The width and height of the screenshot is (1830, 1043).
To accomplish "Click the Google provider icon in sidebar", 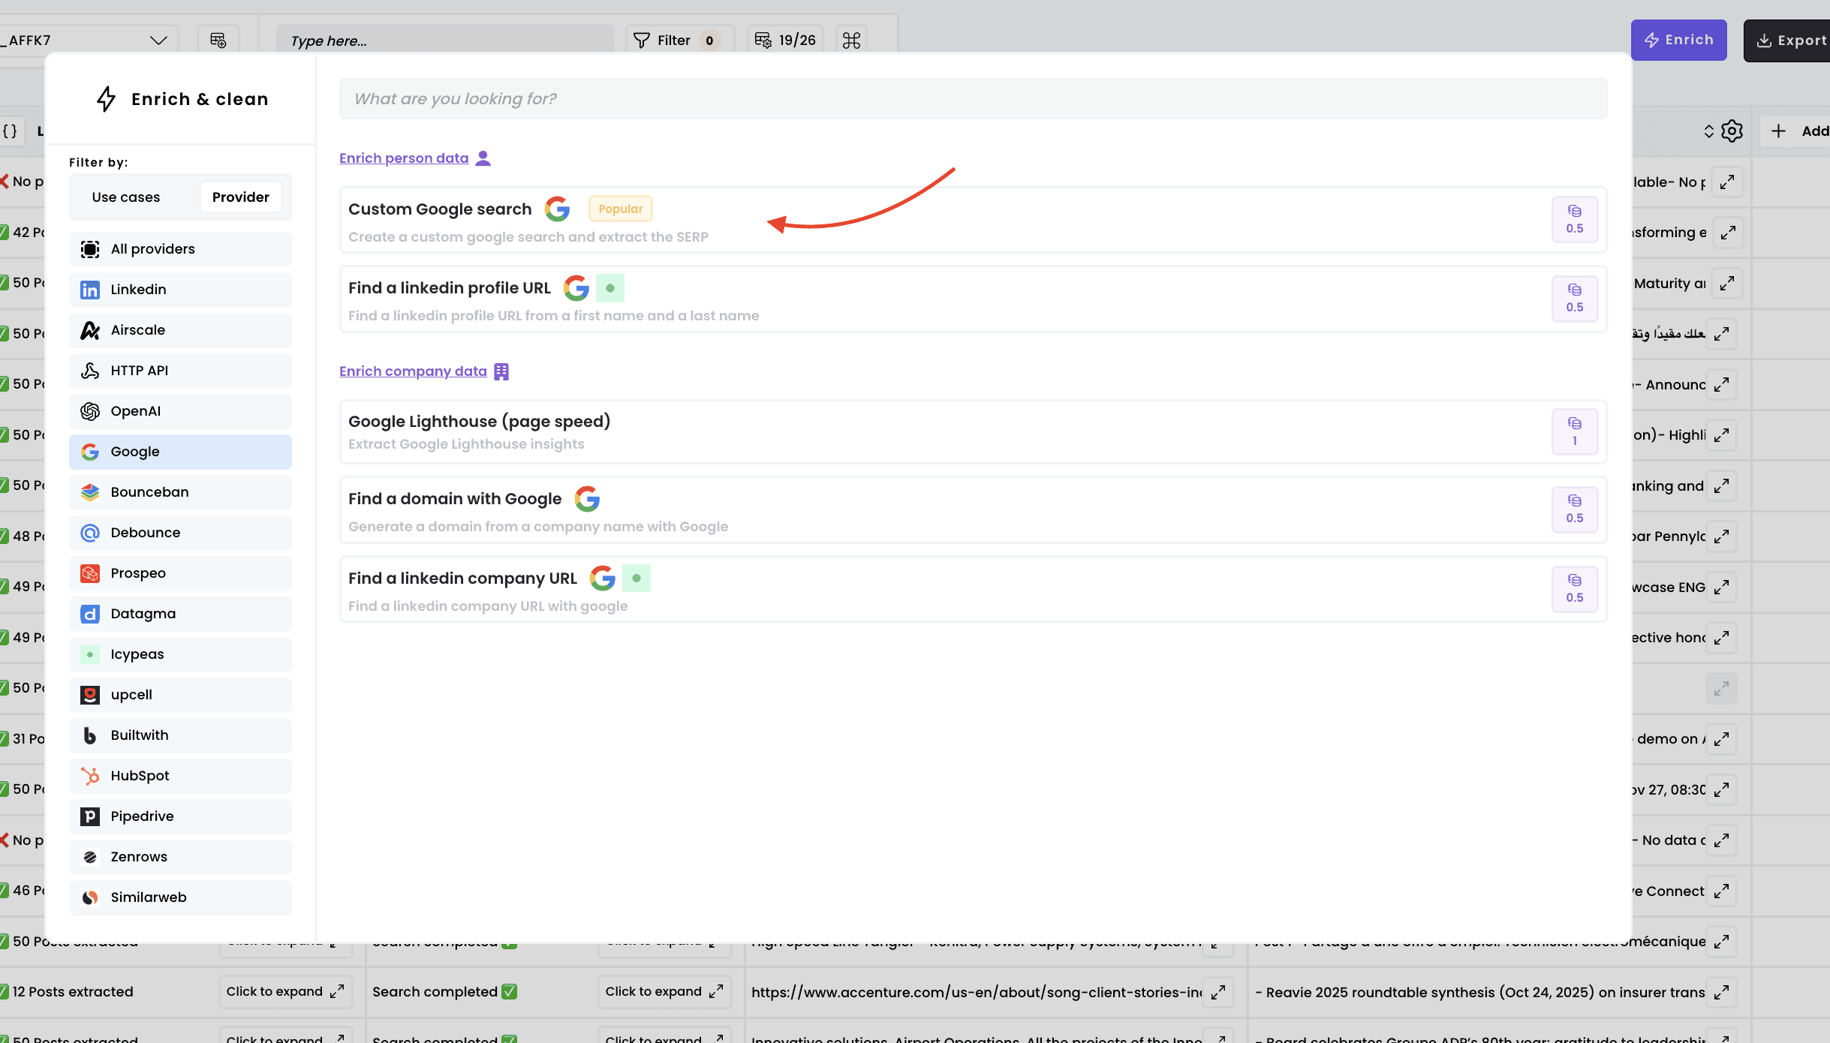I will 90,452.
